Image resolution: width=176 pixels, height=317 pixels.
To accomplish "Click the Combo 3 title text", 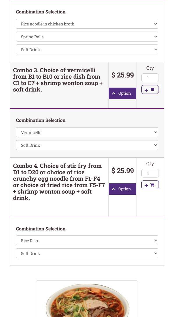I will point(58,80).
